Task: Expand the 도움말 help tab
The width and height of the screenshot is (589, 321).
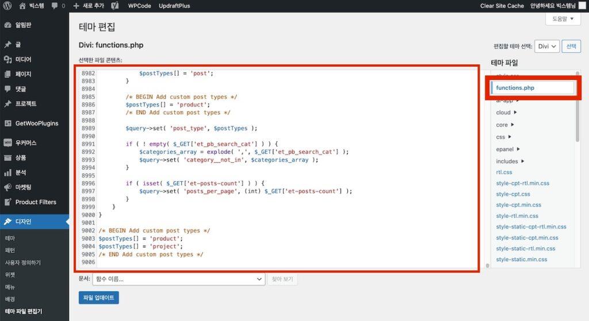Action: click(563, 19)
